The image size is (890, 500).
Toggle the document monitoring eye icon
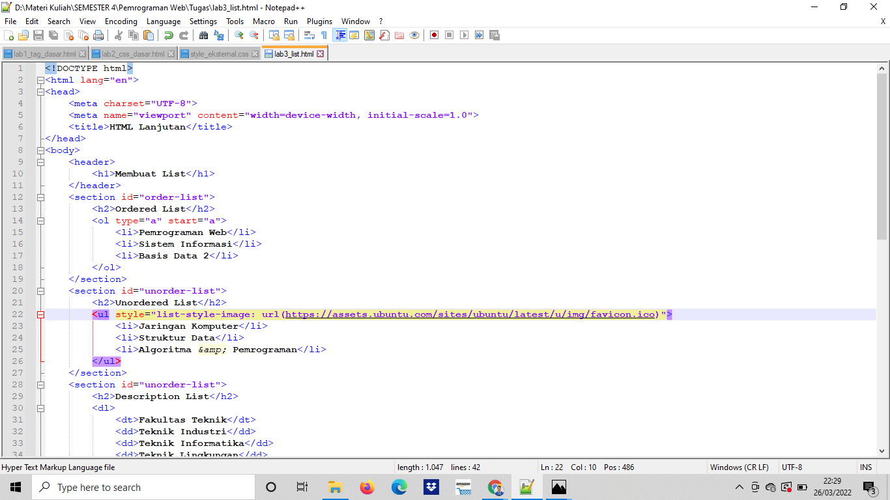click(x=414, y=35)
